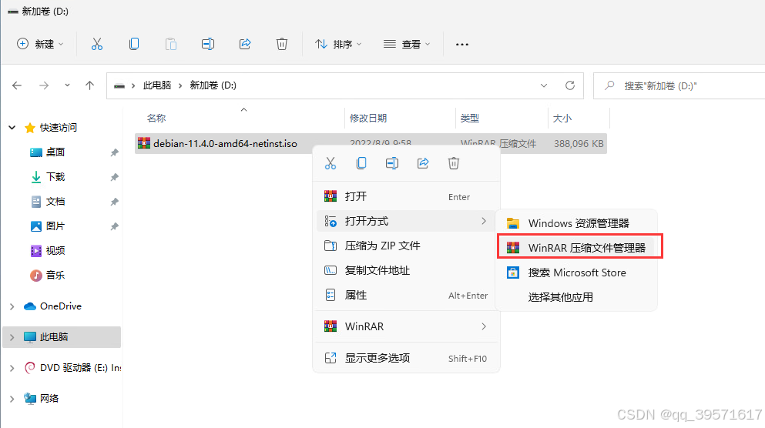
Task: Expand the 此电脑 tree node
Action: click(12, 337)
